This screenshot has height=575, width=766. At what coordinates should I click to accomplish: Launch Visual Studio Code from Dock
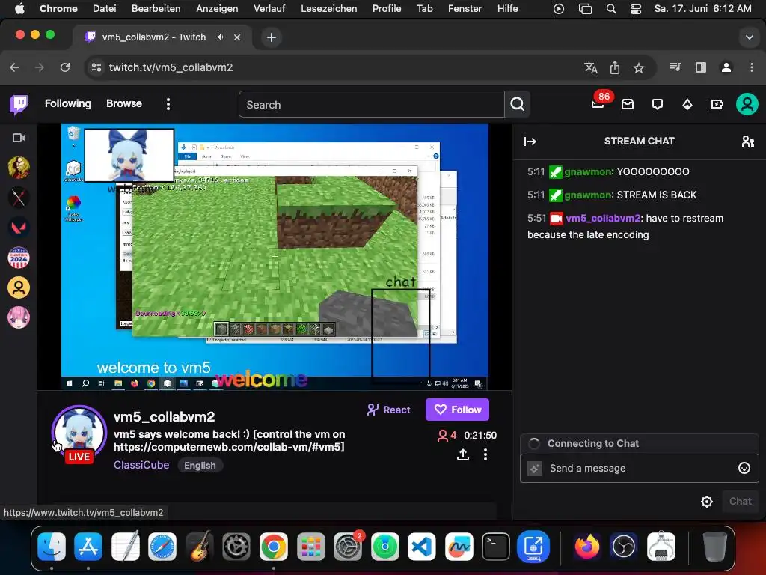[422, 546]
